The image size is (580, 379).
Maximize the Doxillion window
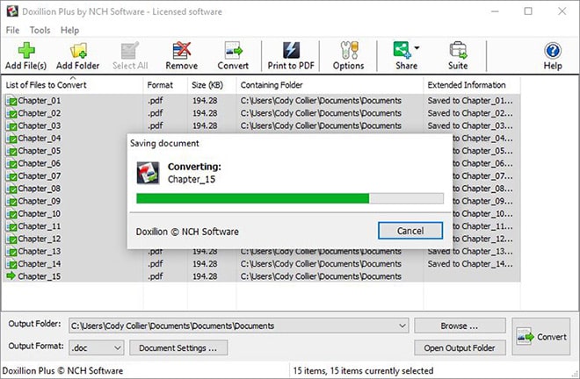pos(528,11)
